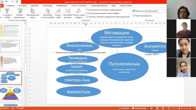Select the жыныстық oval shape
The height and width of the screenshot is (110, 196).
(78, 92)
